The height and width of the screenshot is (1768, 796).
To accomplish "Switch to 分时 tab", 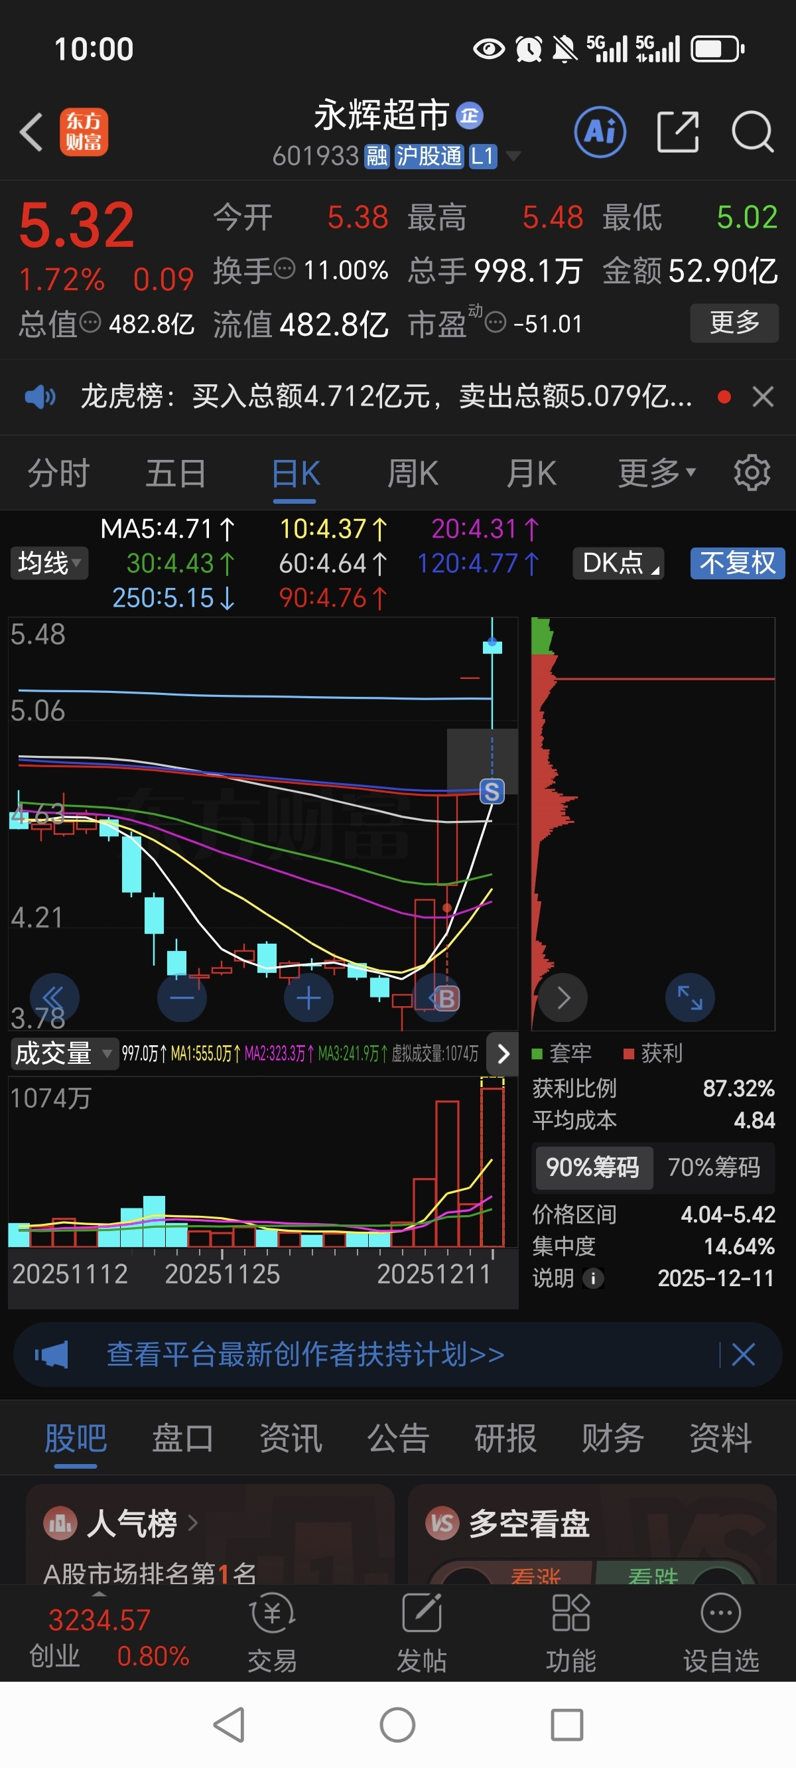I will 59,474.
